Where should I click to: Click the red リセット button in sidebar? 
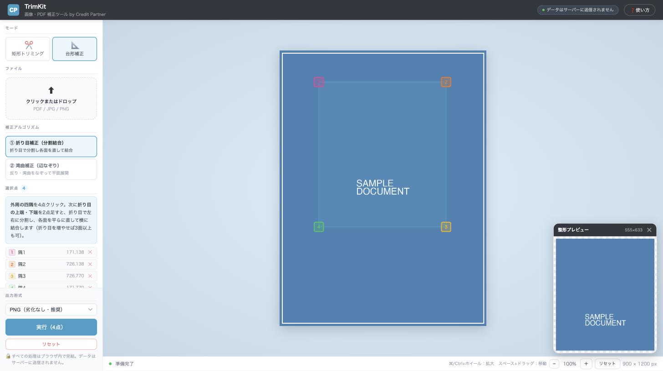(51, 344)
